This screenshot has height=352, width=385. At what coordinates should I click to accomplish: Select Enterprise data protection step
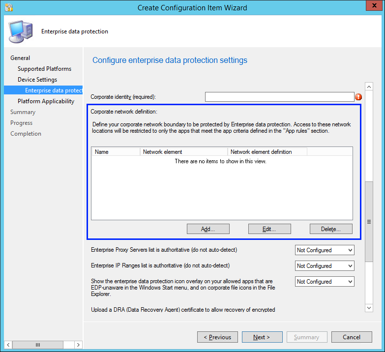[x=43, y=90]
